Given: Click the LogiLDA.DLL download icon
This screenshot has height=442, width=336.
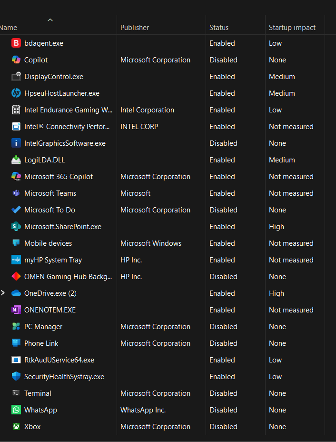Looking at the screenshot, I should click(x=16, y=160).
